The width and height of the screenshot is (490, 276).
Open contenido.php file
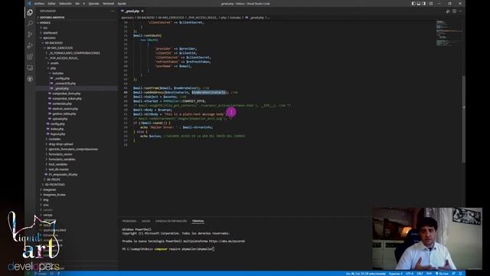(x=77, y=103)
